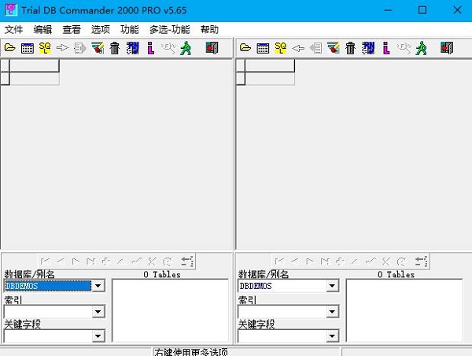The image size is (472, 356).
Task: Open SQL query tool in left toolbar
Action: (x=45, y=48)
